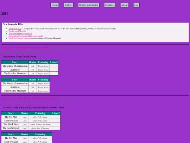Open the Home nav button
Screen dimensions: 190x143
[x=55, y=5]
